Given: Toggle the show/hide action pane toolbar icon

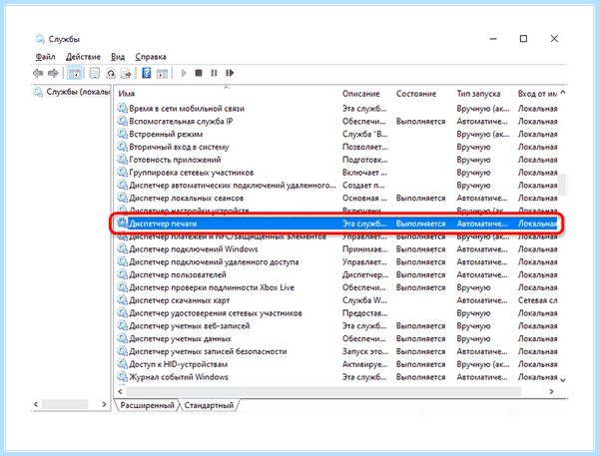Looking at the screenshot, I should [162, 73].
